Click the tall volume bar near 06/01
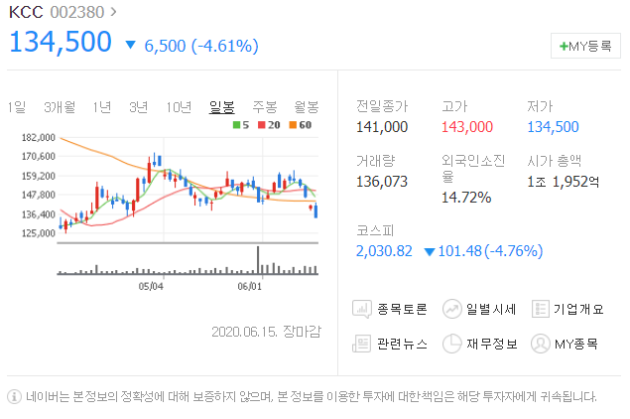This screenshot has height=419, width=630. coord(258,260)
